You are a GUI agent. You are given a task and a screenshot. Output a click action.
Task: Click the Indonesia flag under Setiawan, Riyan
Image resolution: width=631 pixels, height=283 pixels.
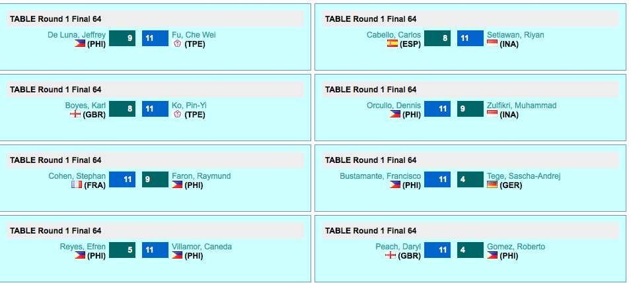[492, 44]
